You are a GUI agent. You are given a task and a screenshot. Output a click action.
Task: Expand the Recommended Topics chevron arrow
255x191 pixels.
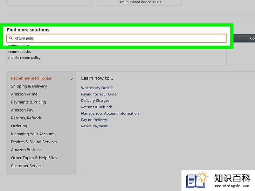pos(72,79)
